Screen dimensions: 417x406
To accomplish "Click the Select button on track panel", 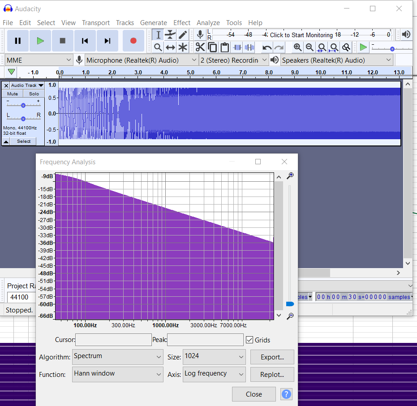I will 24,141.
